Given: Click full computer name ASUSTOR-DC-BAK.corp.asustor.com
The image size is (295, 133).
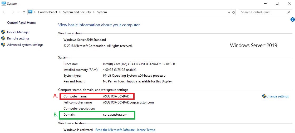Looking at the screenshot, I should point(128,102).
